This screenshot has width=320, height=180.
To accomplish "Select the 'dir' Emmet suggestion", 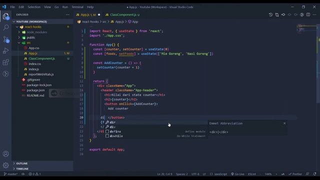I will point(156,122).
